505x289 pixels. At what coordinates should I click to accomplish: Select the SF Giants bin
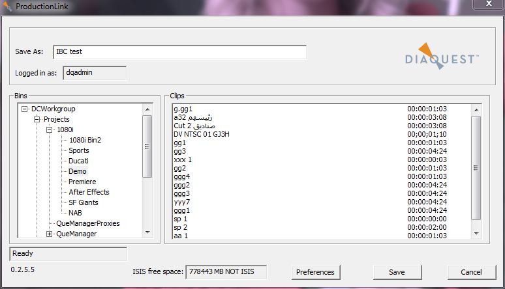coord(83,202)
